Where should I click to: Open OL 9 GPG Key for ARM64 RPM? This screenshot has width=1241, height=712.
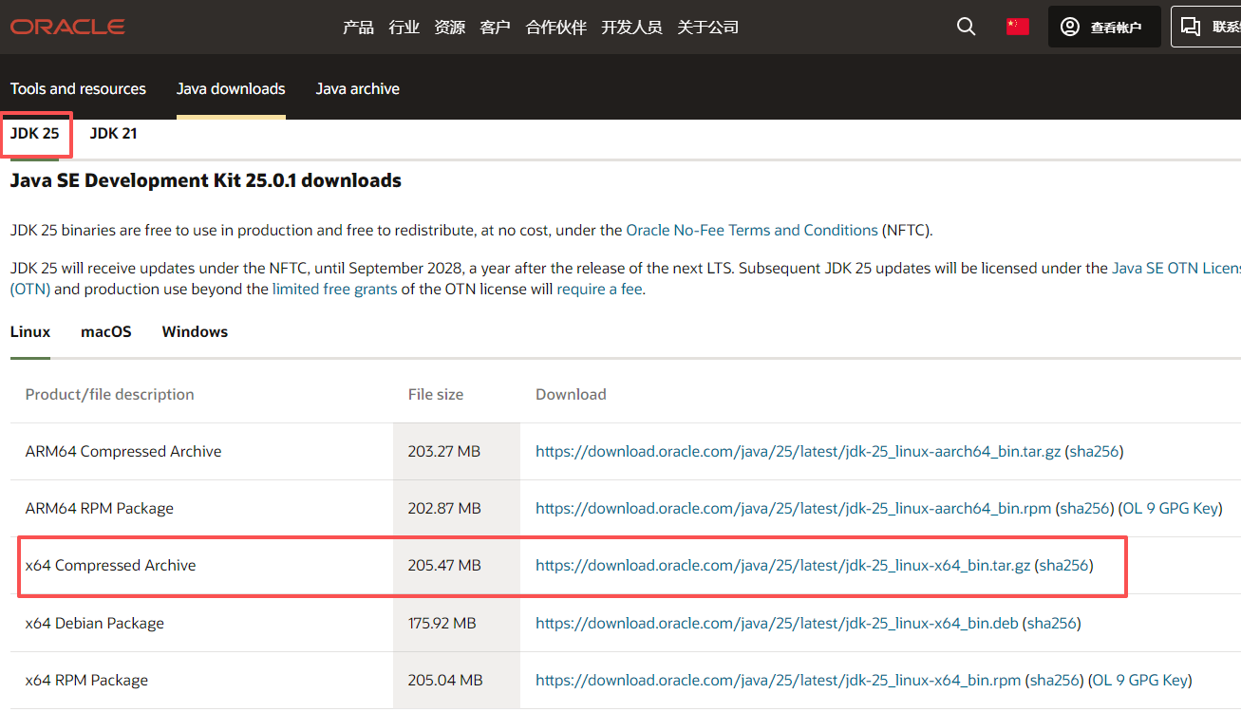(1169, 509)
